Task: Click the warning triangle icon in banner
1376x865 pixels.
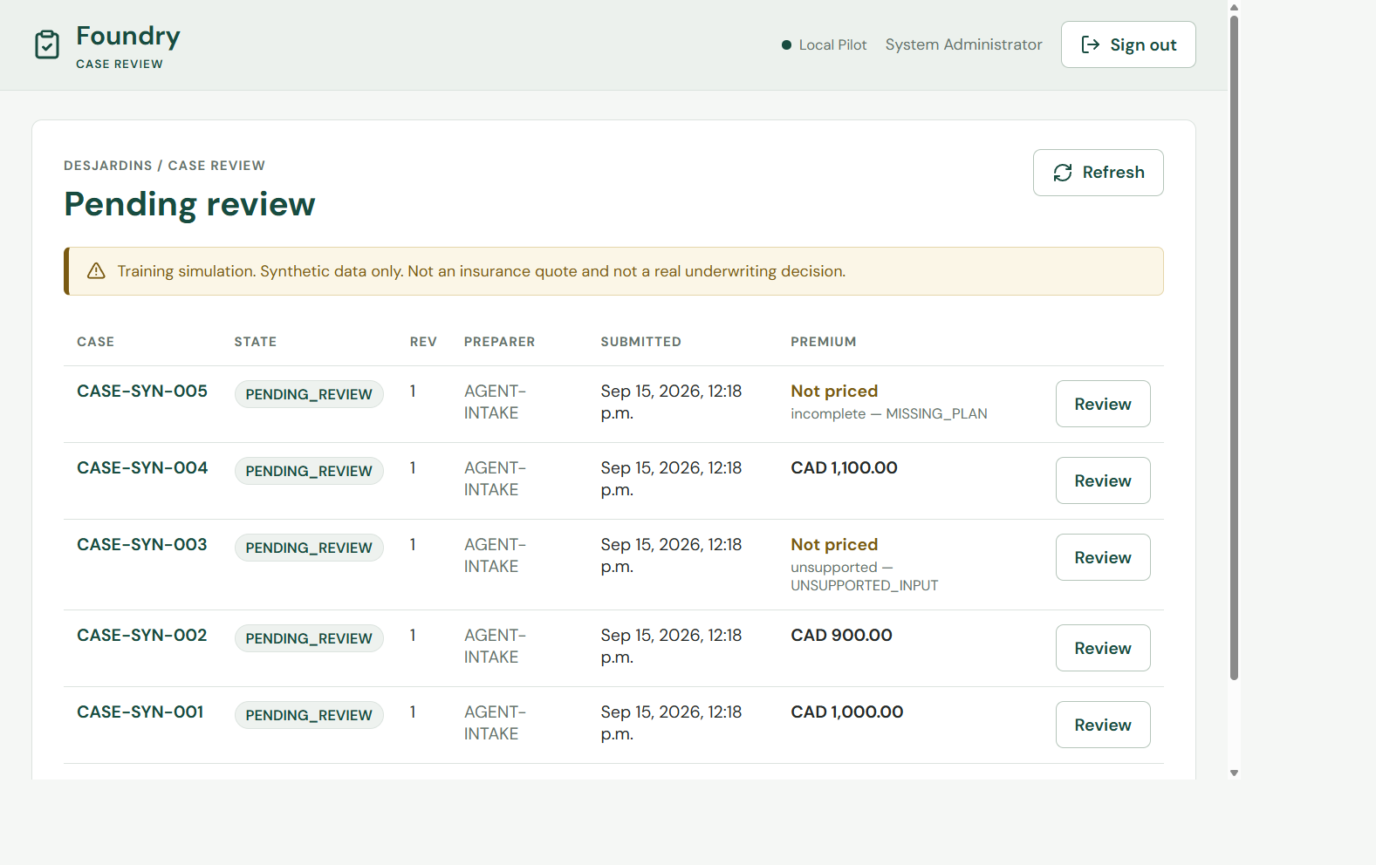Action: click(96, 271)
